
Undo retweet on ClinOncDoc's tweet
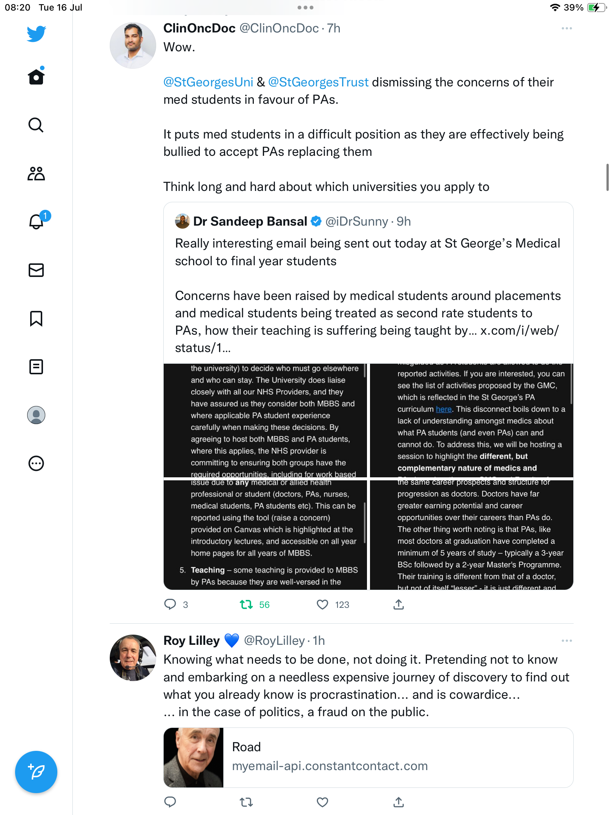click(247, 605)
